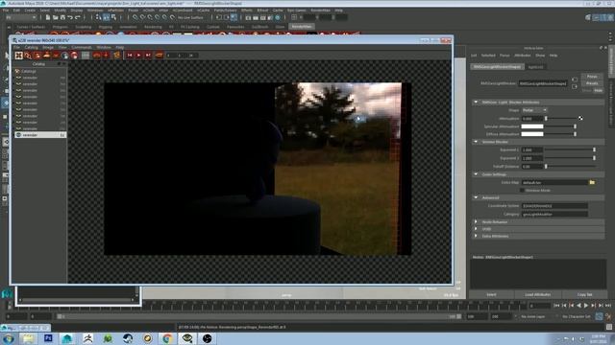
Task: Click the Hide button
Action: click(598, 90)
